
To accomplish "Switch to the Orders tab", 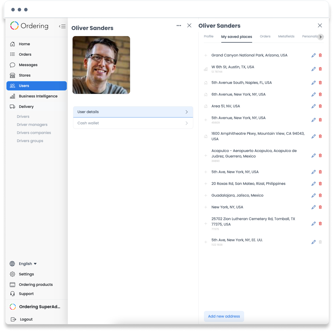I will (x=265, y=37).
